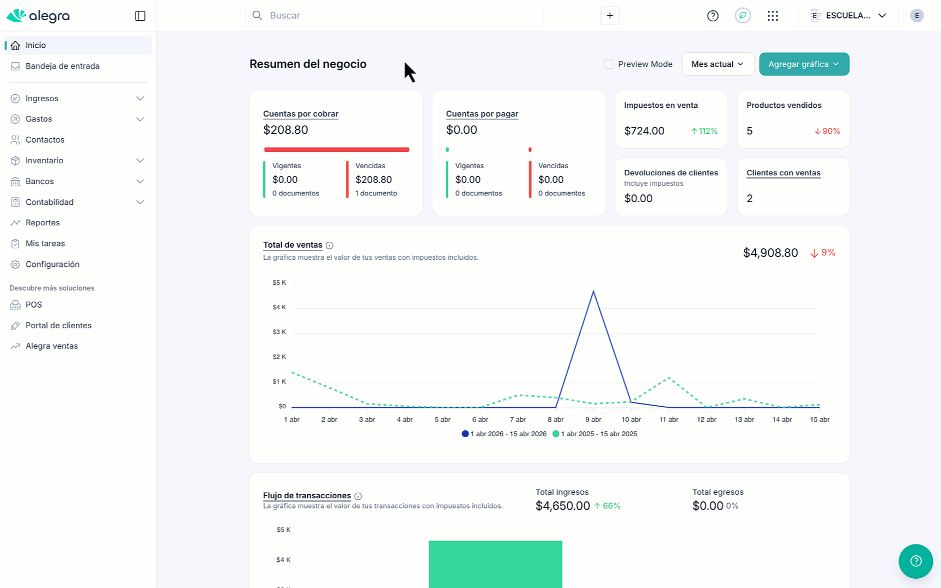Image resolution: width=941 pixels, height=588 pixels.
Task: Click the user avatar E icon
Action: (916, 16)
